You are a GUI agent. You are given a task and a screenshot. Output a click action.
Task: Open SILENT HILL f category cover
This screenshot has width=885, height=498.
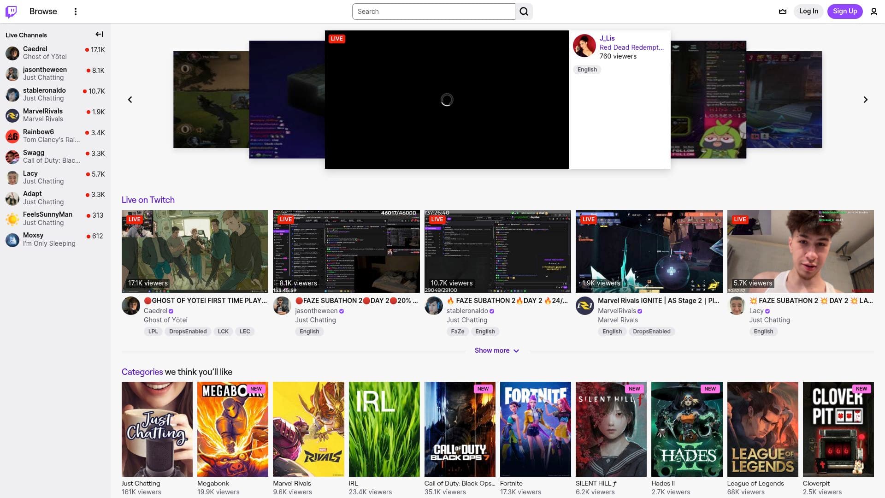(611, 429)
